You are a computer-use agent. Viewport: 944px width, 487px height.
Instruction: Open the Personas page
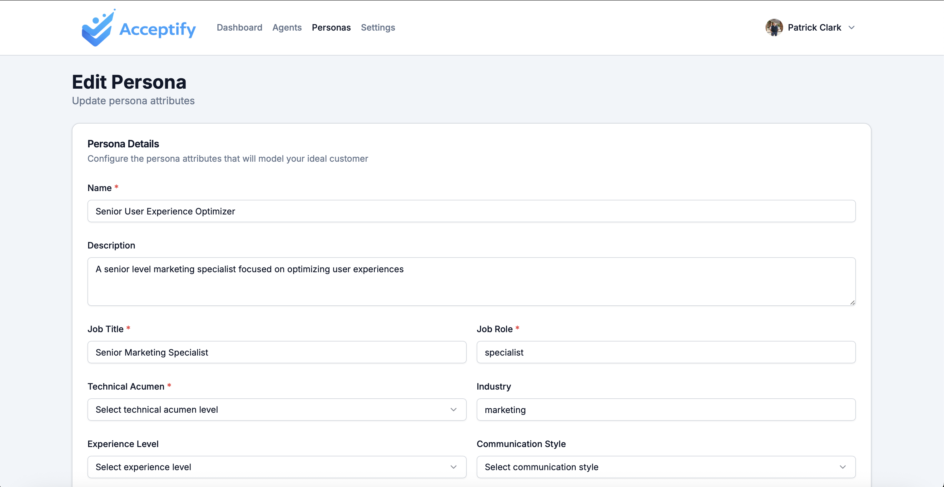coord(331,27)
